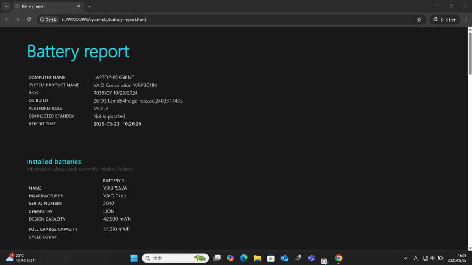Image resolution: width=472 pixels, height=265 pixels.
Task: Launch File Explorer from the taskbar
Action: 257,258
